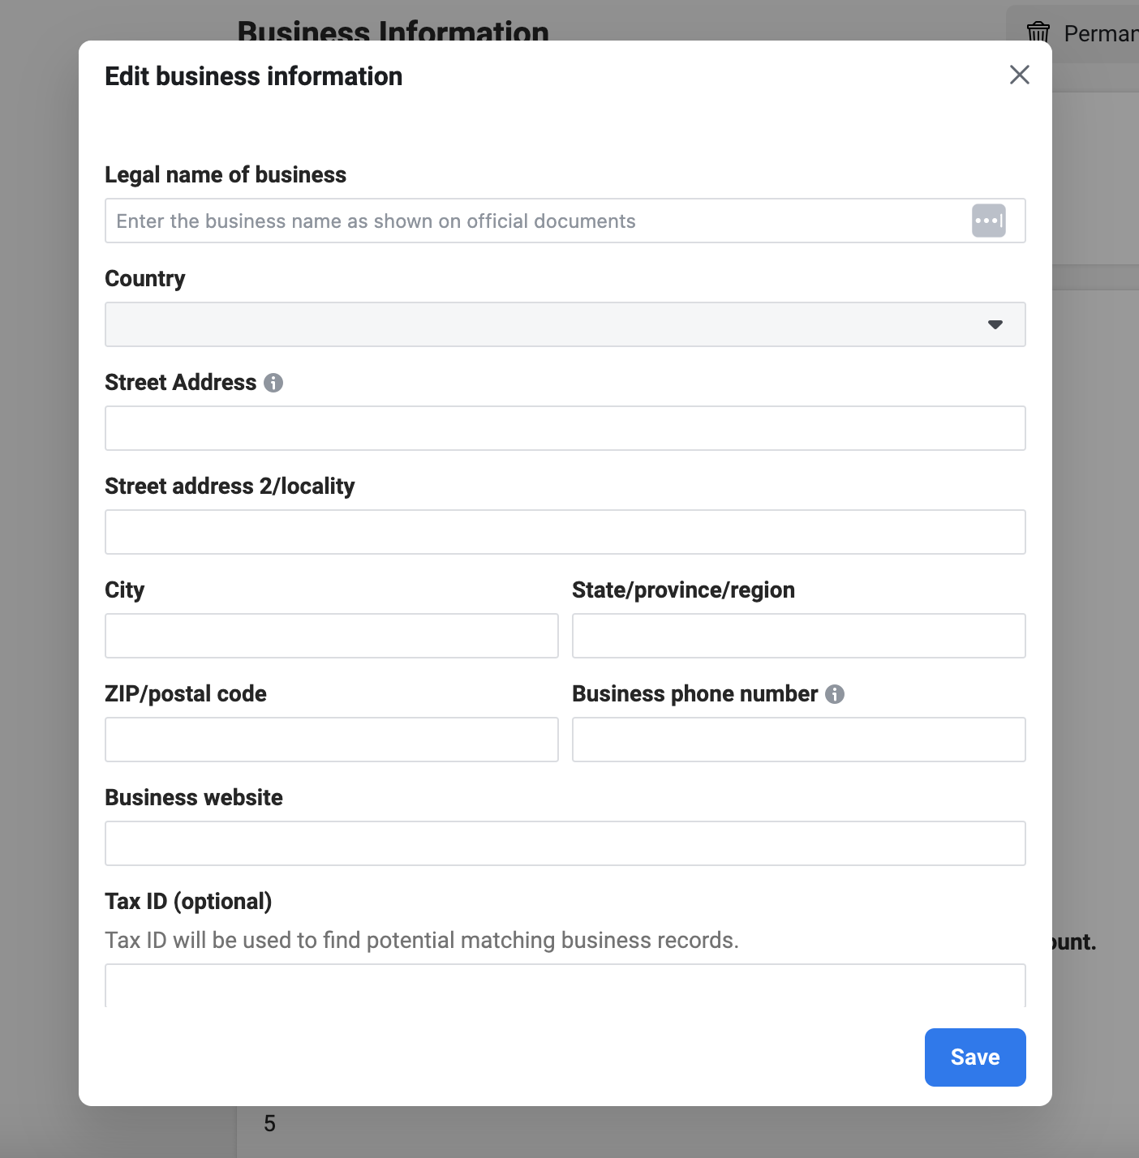Focus the Legal name of business field
This screenshot has height=1158, width=1139.
(x=535, y=221)
